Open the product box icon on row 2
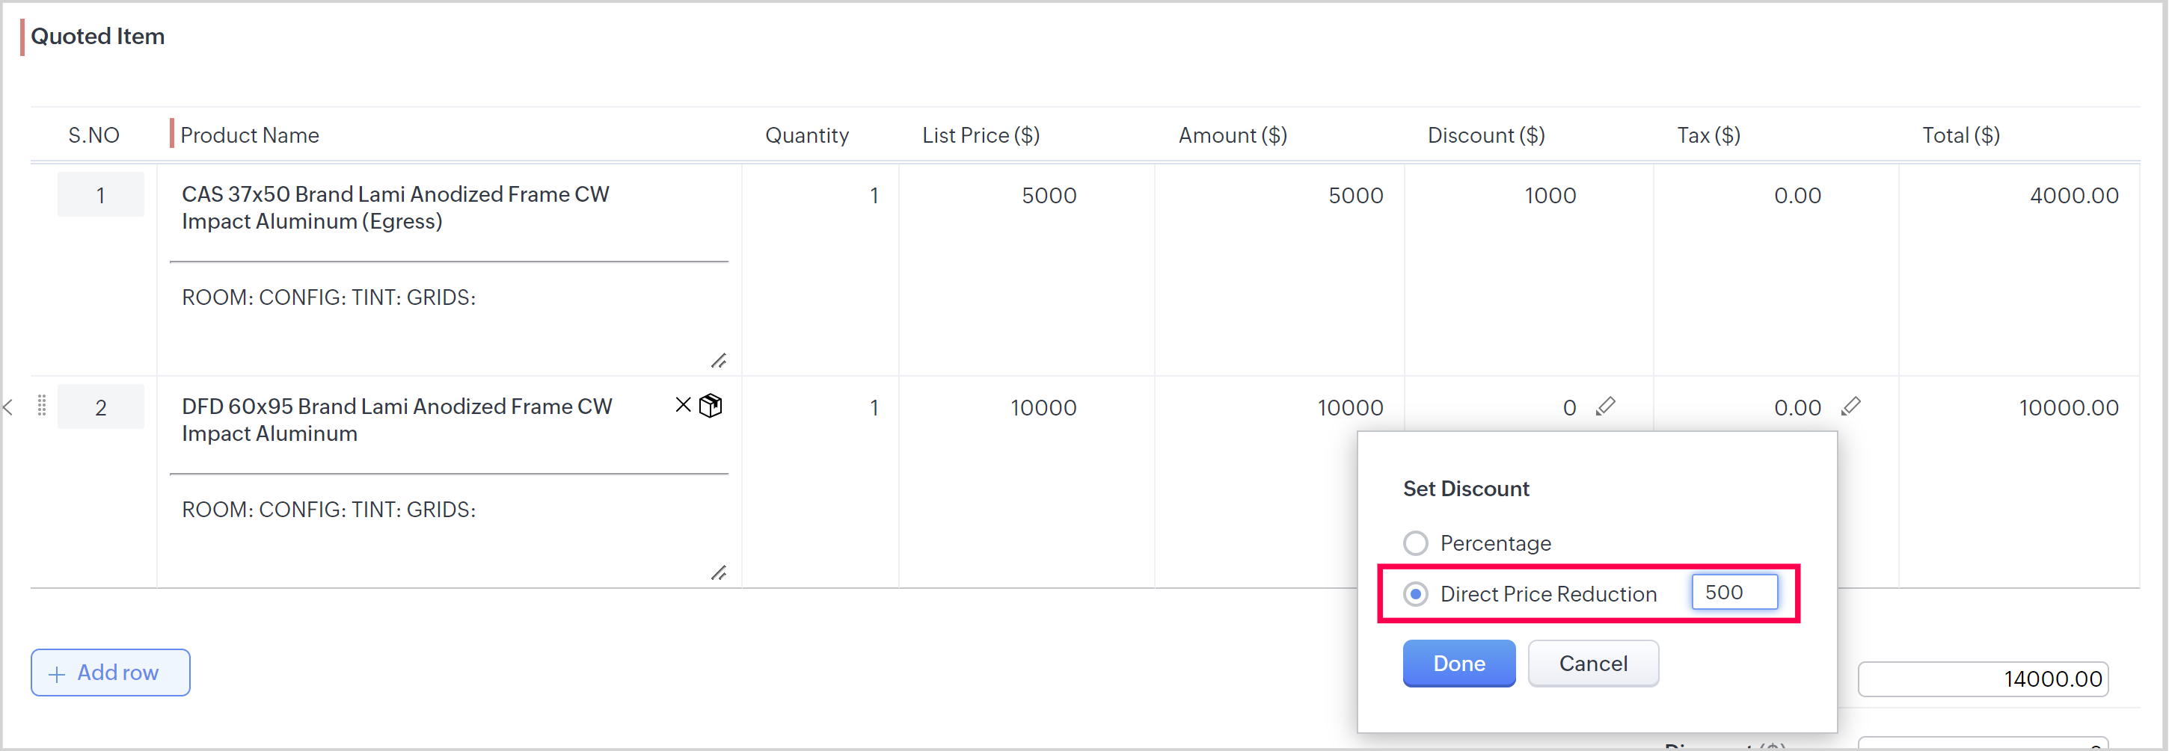Screen dimensions: 2169x751 click(x=711, y=407)
